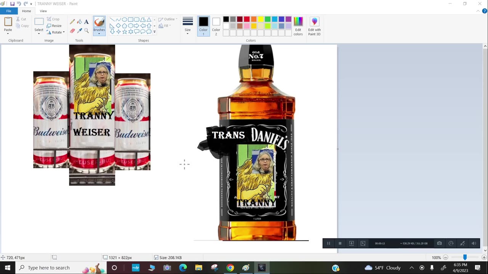Pick the yellow color swatch
488x274 pixels.
261,19
